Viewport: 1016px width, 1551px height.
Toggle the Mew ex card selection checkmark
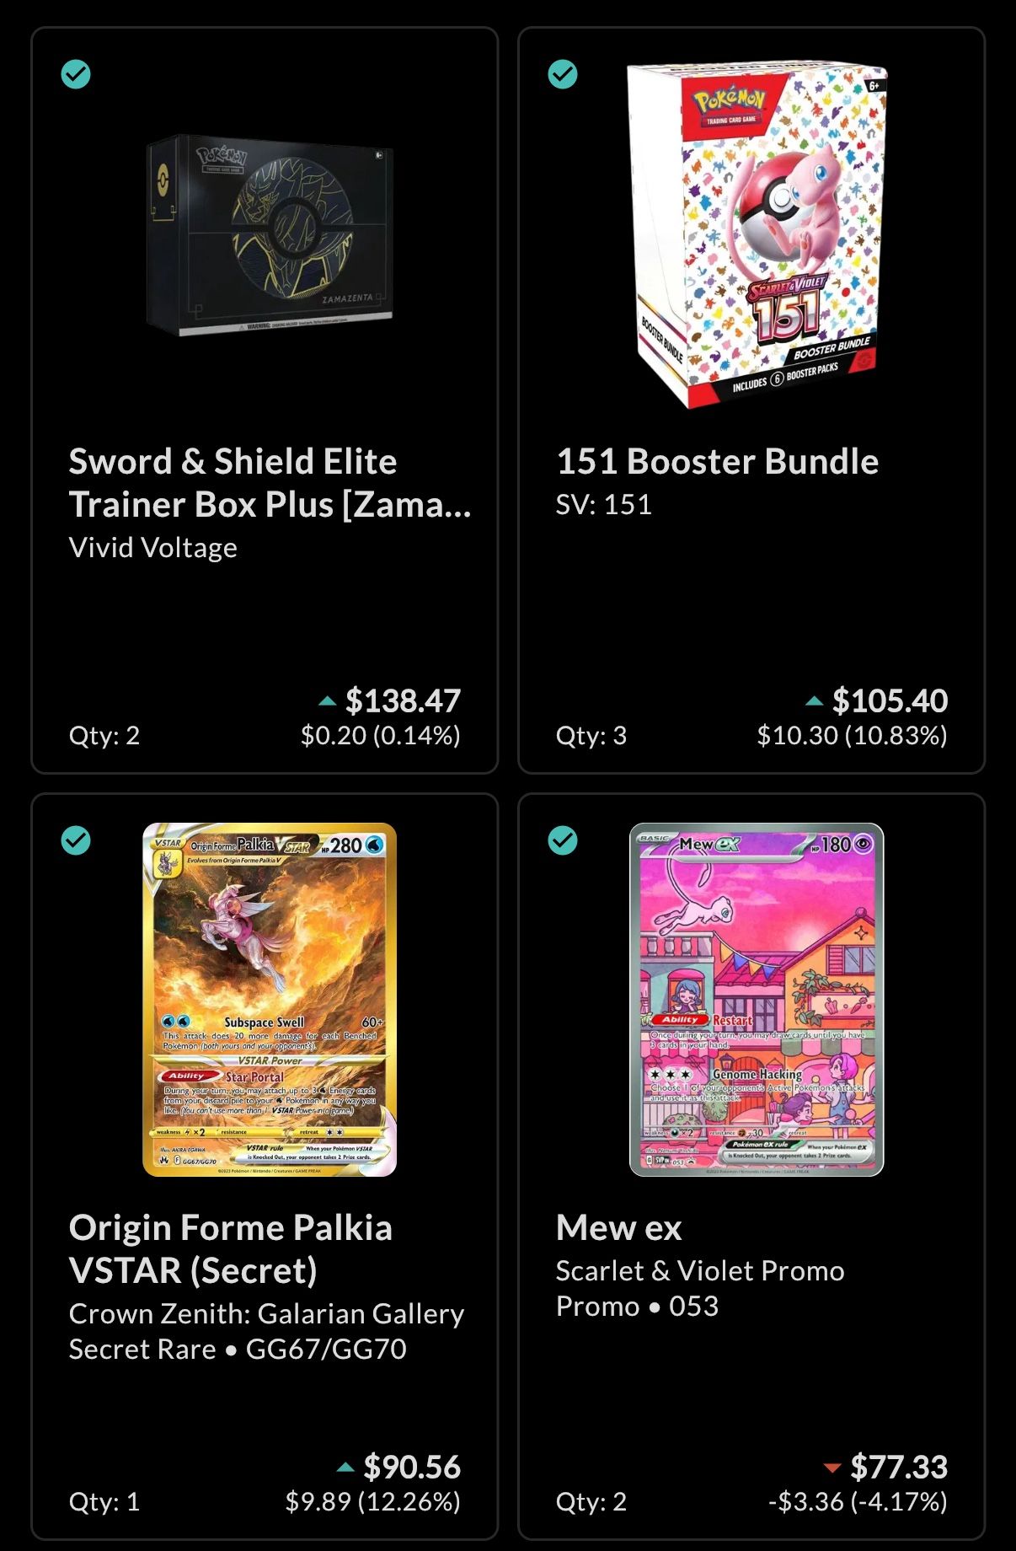[x=563, y=840]
